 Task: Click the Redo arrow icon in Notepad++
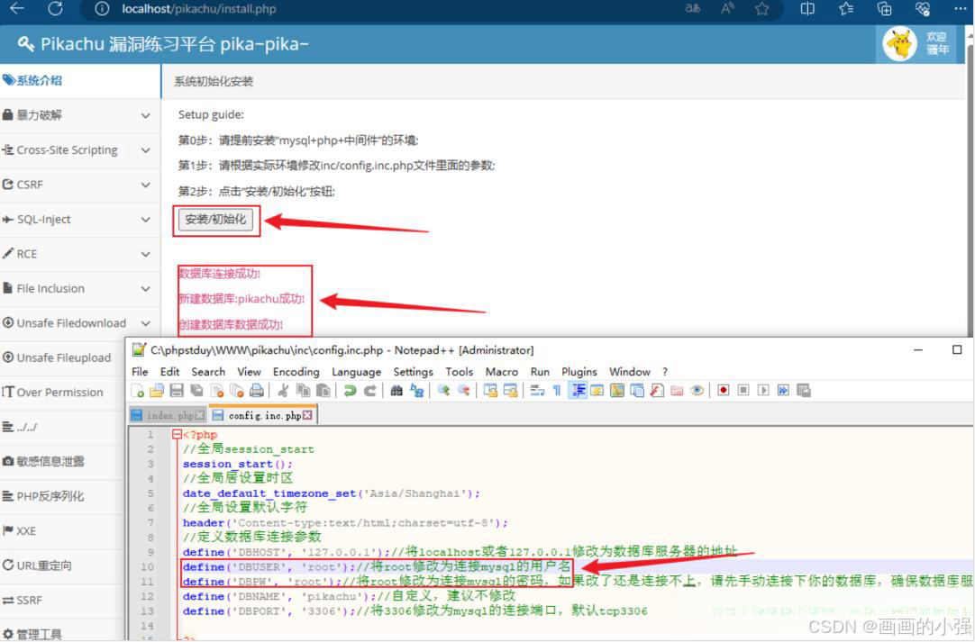370,390
